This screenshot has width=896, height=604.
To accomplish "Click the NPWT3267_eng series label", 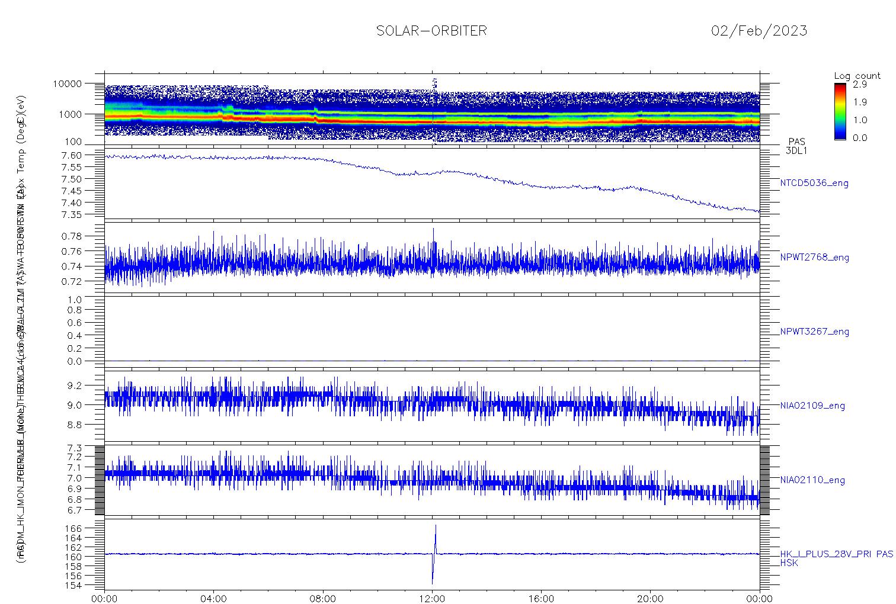I will [x=815, y=332].
